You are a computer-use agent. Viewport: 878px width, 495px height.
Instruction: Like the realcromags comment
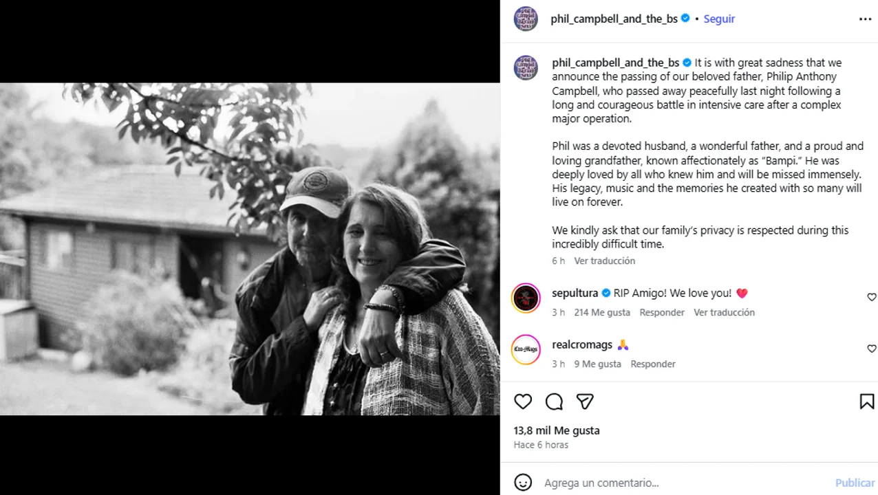coord(871,349)
